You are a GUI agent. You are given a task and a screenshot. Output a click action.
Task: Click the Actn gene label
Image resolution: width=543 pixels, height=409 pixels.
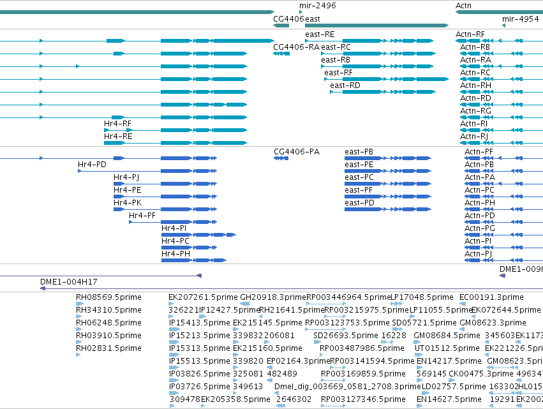click(463, 6)
